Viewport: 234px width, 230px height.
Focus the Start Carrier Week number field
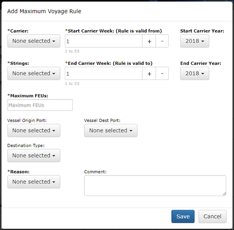click(104, 41)
